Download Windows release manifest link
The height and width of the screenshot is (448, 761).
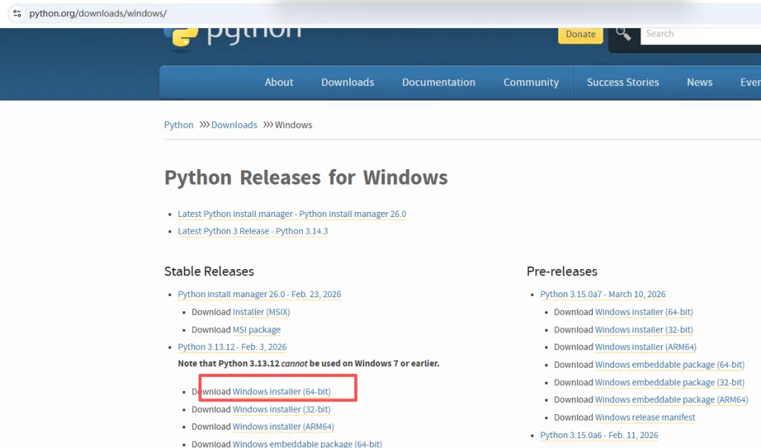pos(645,418)
